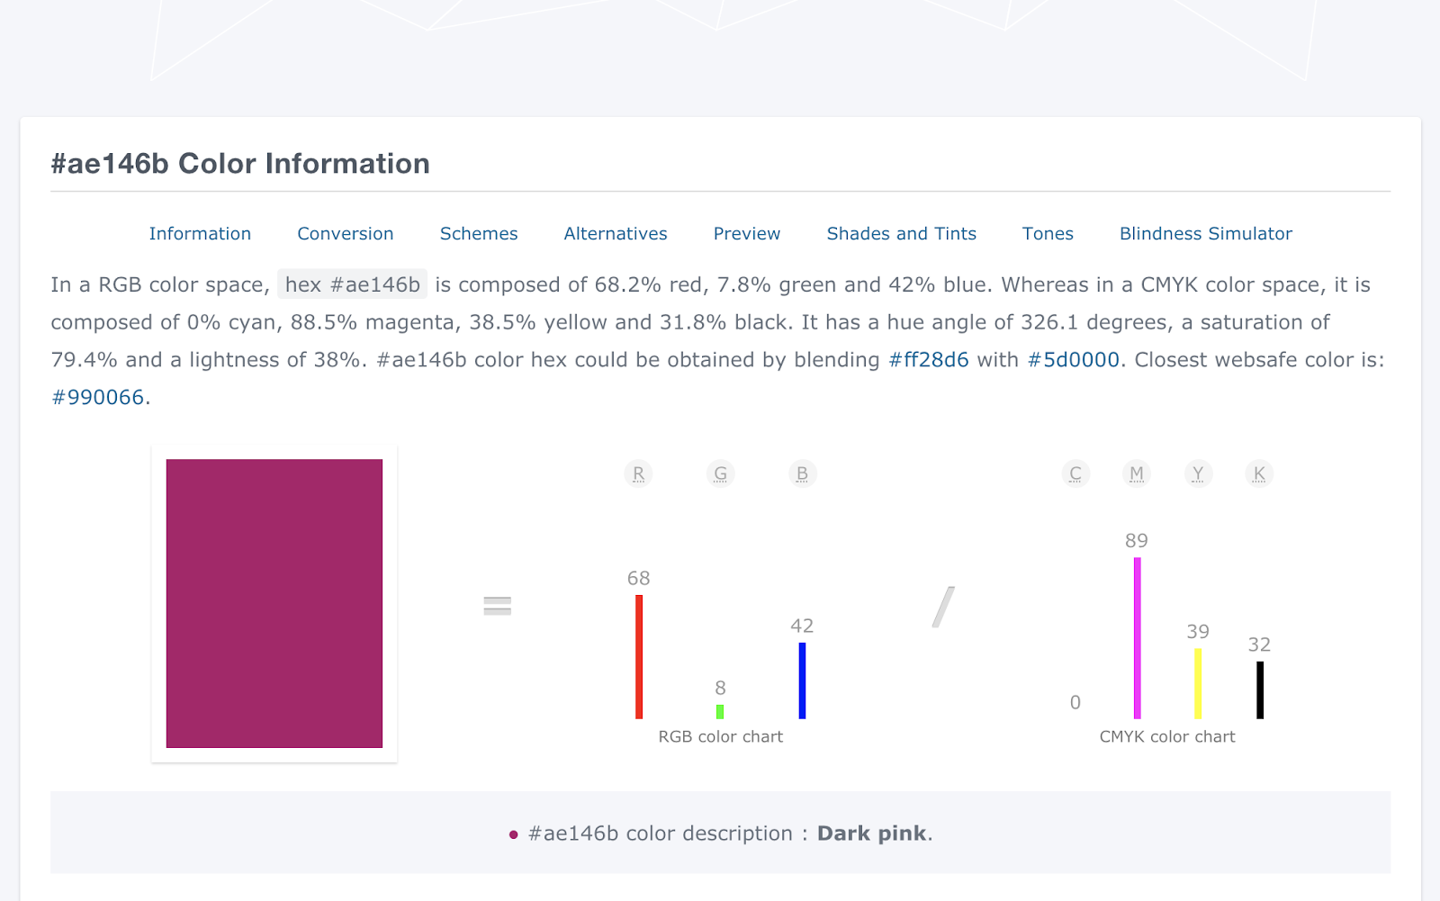Click the highlighted hex #ae146b text
This screenshot has width=1440, height=901.
coord(352,284)
